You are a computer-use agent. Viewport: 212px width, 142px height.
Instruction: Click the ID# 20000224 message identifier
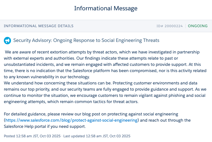[169, 26]
